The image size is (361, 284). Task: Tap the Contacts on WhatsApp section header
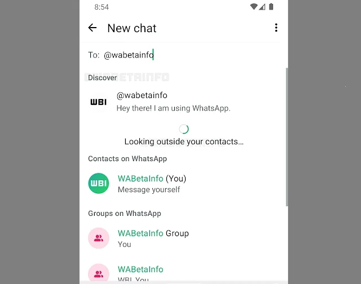click(x=127, y=159)
